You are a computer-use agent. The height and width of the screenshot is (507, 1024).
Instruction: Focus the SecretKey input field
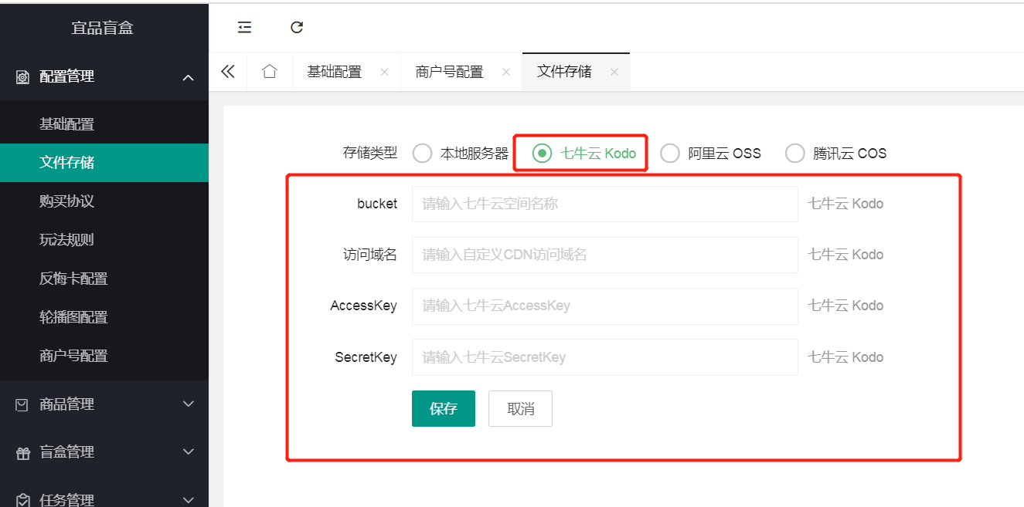tap(605, 357)
